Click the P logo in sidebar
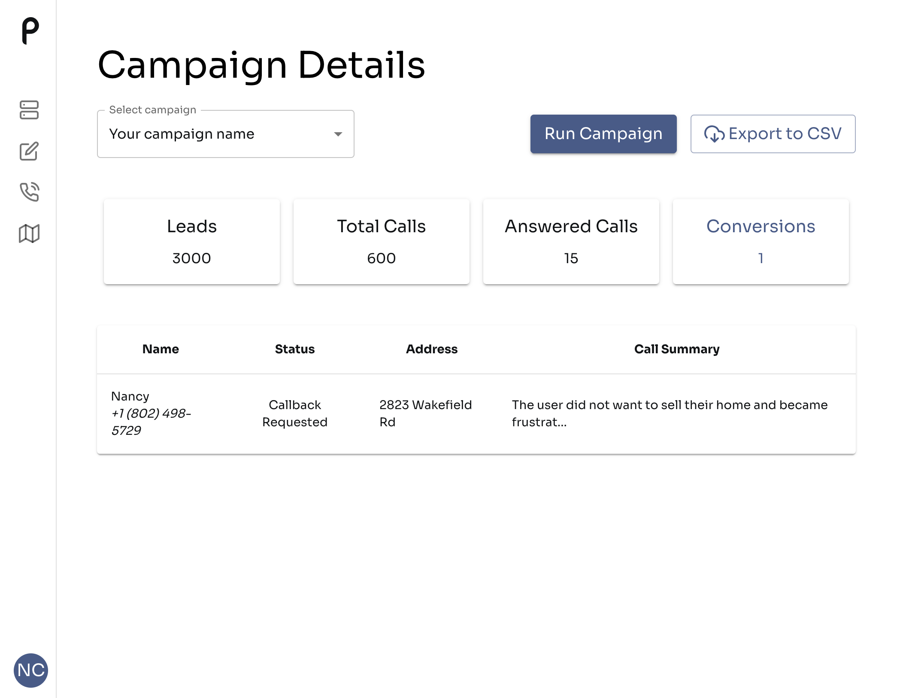Image resolution: width=897 pixels, height=698 pixels. point(30,31)
